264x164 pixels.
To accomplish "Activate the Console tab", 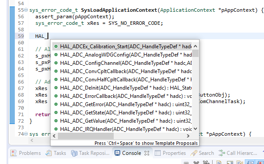I will 128,153.
